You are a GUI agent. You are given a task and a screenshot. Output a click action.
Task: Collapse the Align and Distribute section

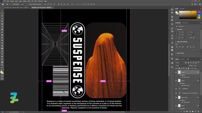pos(176,42)
